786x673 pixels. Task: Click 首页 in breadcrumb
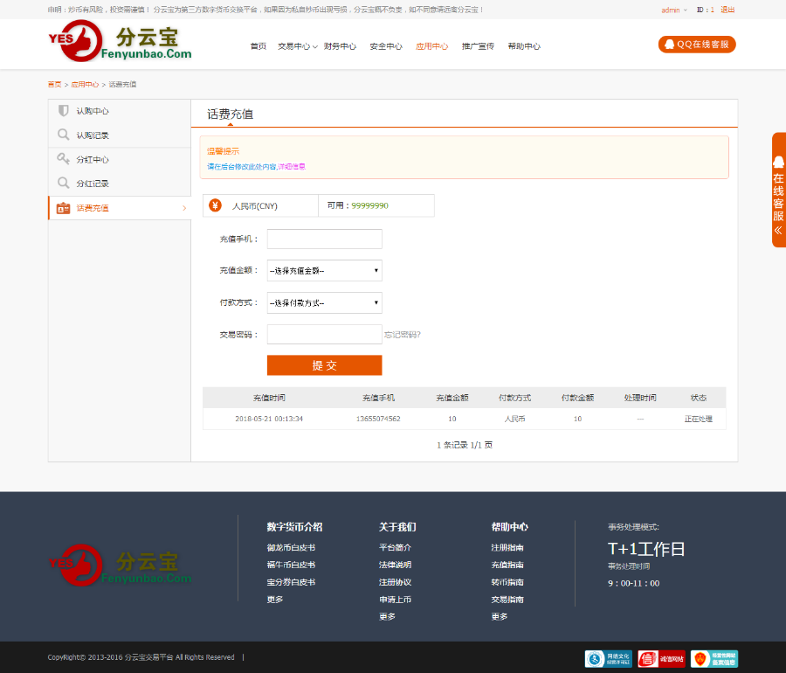[x=54, y=84]
